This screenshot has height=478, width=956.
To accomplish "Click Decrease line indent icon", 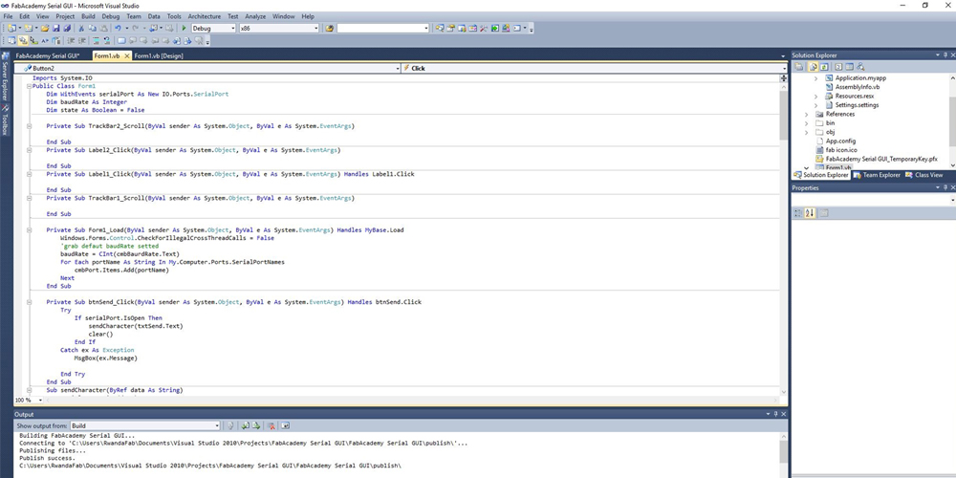I will (71, 41).
